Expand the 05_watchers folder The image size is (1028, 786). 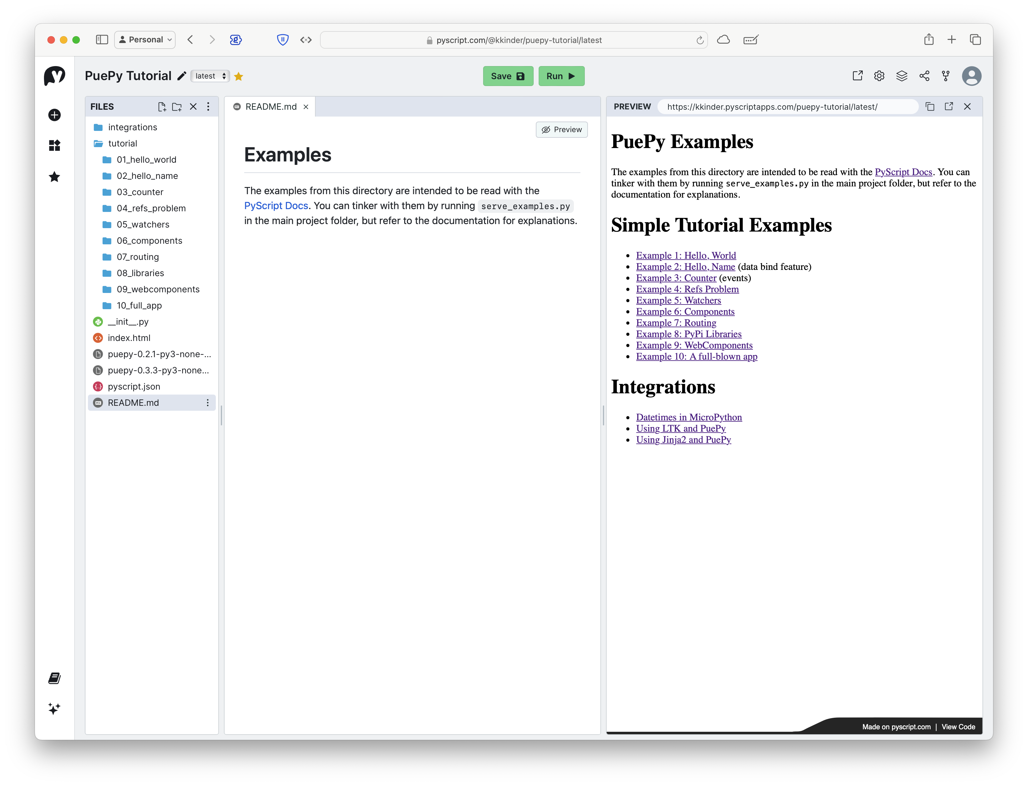(x=152, y=225)
